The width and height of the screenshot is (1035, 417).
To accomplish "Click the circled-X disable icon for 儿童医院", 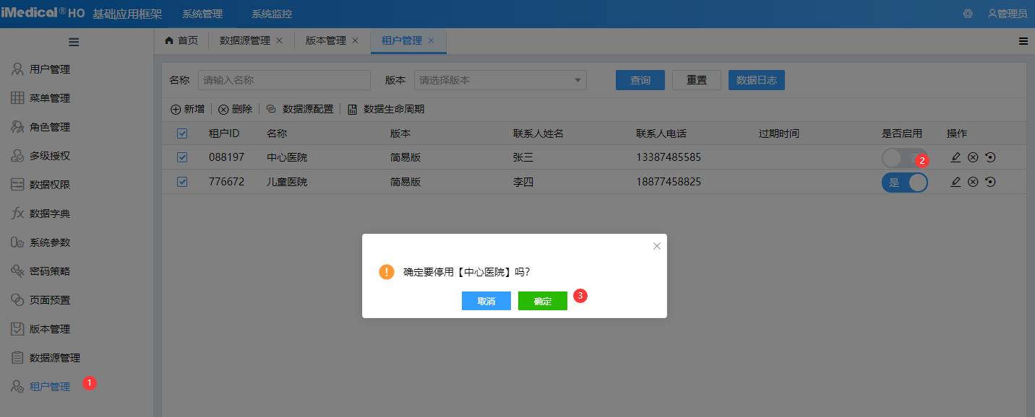I will (973, 182).
